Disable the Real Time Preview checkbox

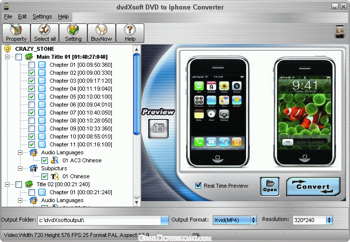[198, 185]
